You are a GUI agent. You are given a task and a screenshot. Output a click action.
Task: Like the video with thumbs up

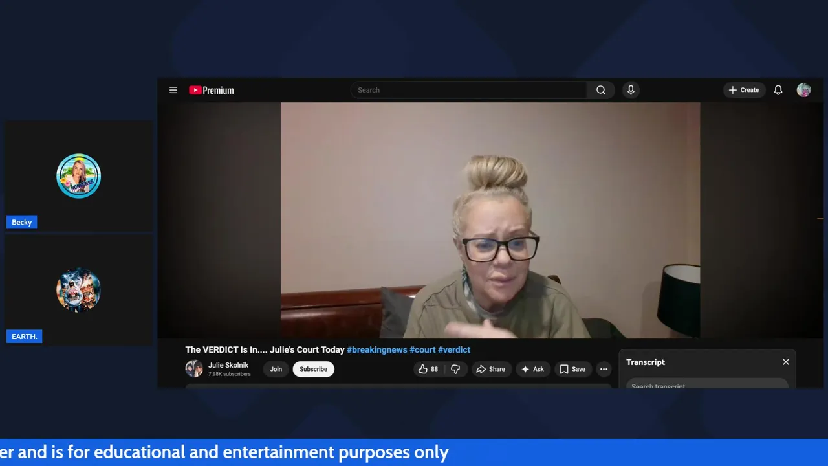point(428,369)
